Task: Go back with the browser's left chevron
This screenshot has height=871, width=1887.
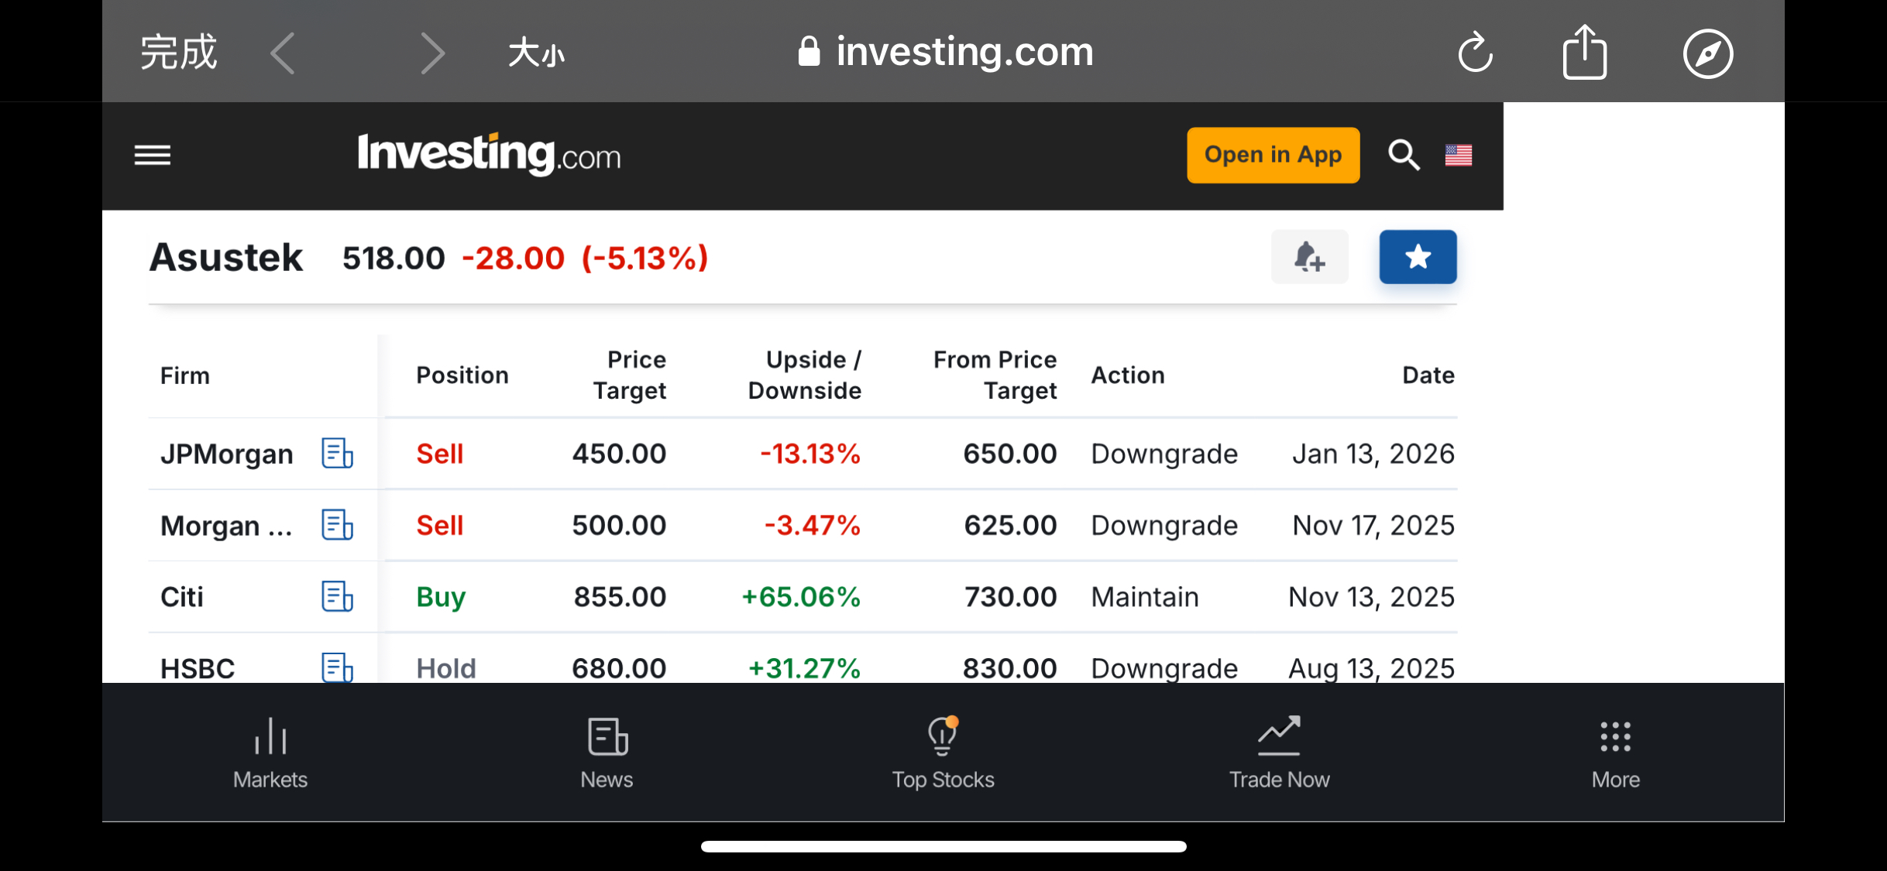Action: pos(284,53)
